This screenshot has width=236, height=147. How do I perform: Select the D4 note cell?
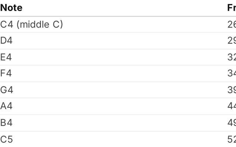click(7, 41)
